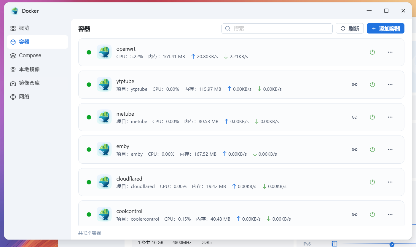Screen dimensions: 416x247
Task: Toggle power for emby container
Action: click(x=372, y=149)
